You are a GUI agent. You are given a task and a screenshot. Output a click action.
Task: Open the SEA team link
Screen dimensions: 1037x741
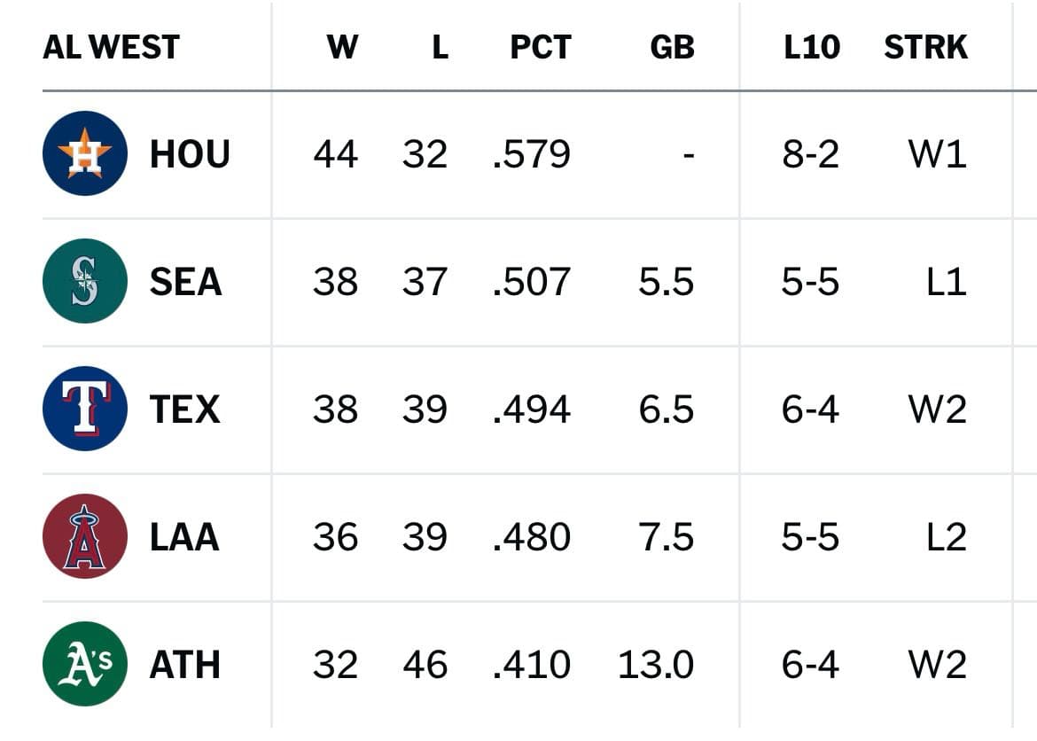185,282
